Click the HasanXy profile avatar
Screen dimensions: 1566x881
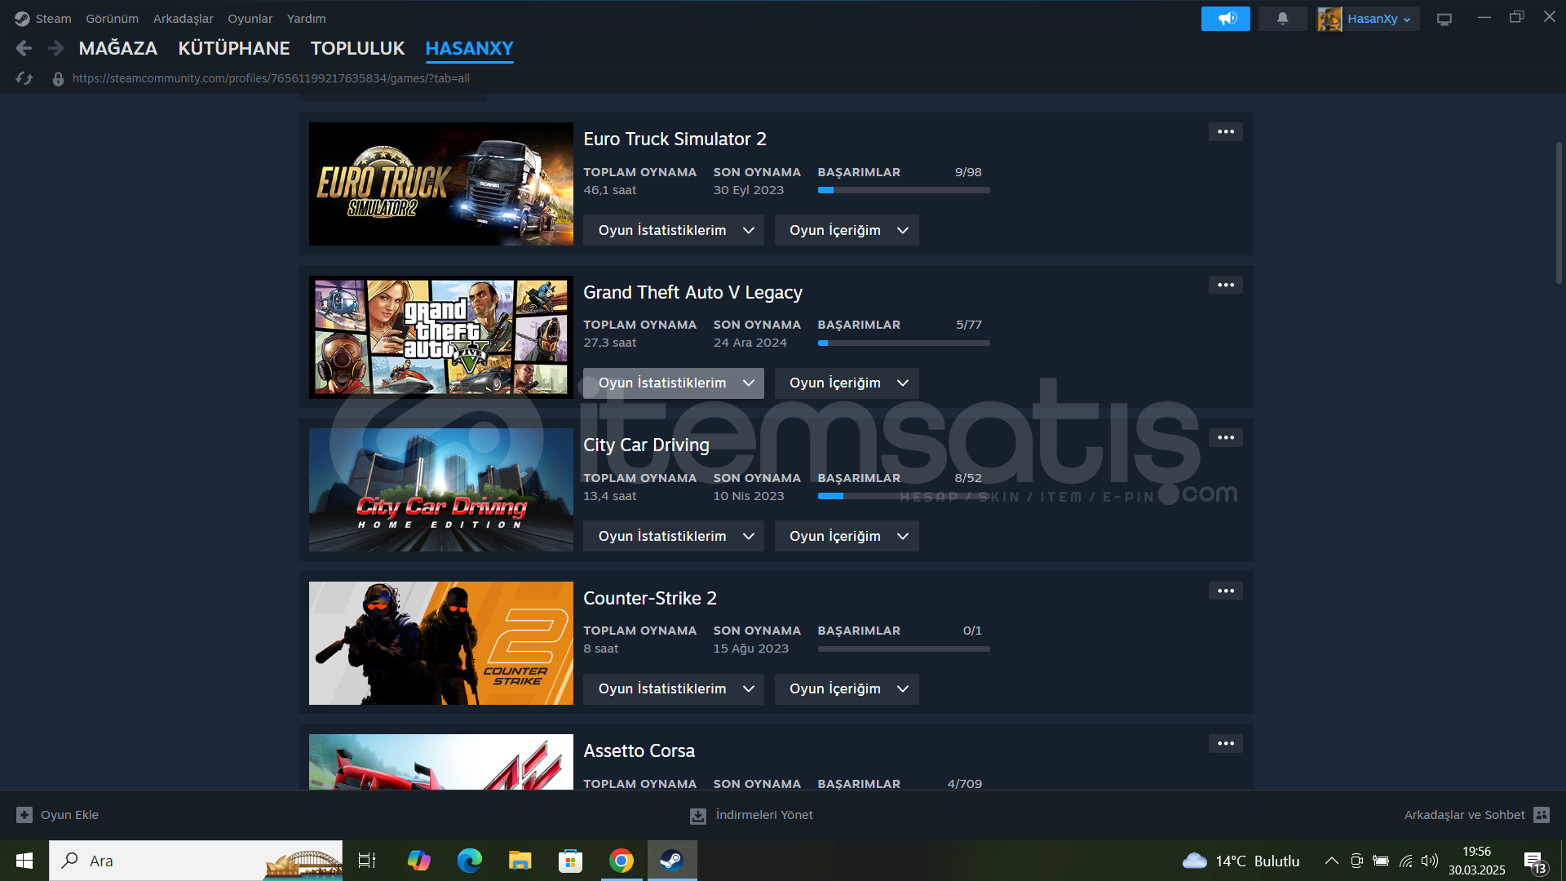click(x=1329, y=19)
